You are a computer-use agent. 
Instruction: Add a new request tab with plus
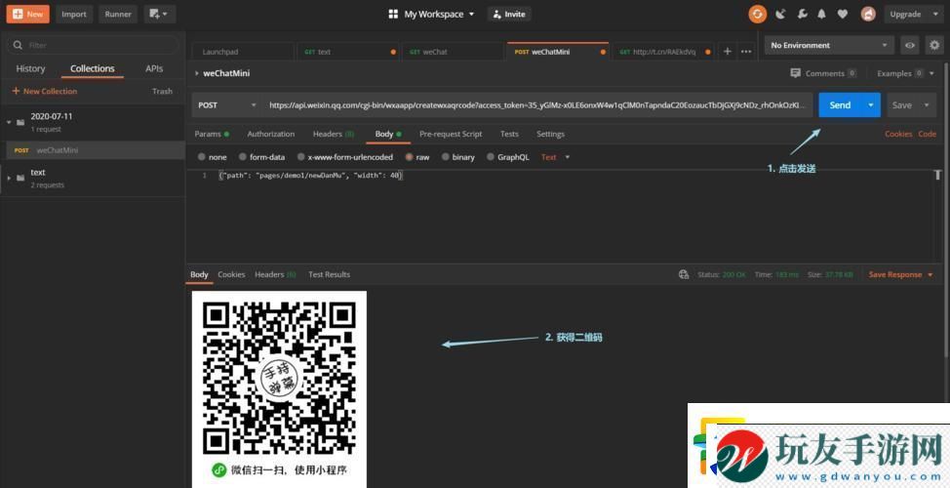click(x=728, y=52)
